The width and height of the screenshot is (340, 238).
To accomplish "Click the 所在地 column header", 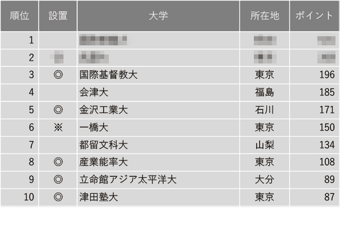I will tap(264, 15).
